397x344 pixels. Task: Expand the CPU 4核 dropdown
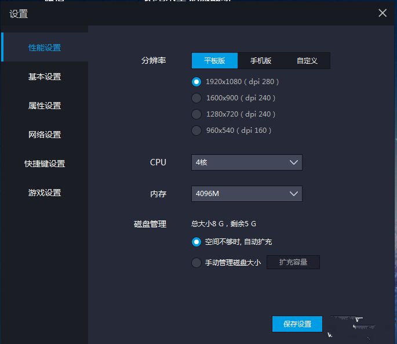[247, 162]
